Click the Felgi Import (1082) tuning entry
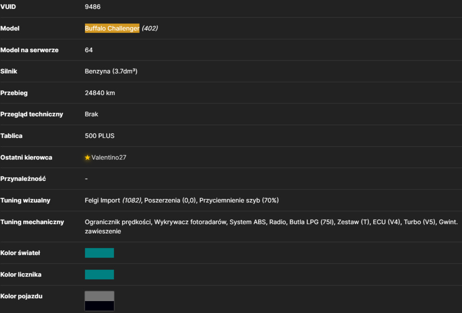 (113, 200)
